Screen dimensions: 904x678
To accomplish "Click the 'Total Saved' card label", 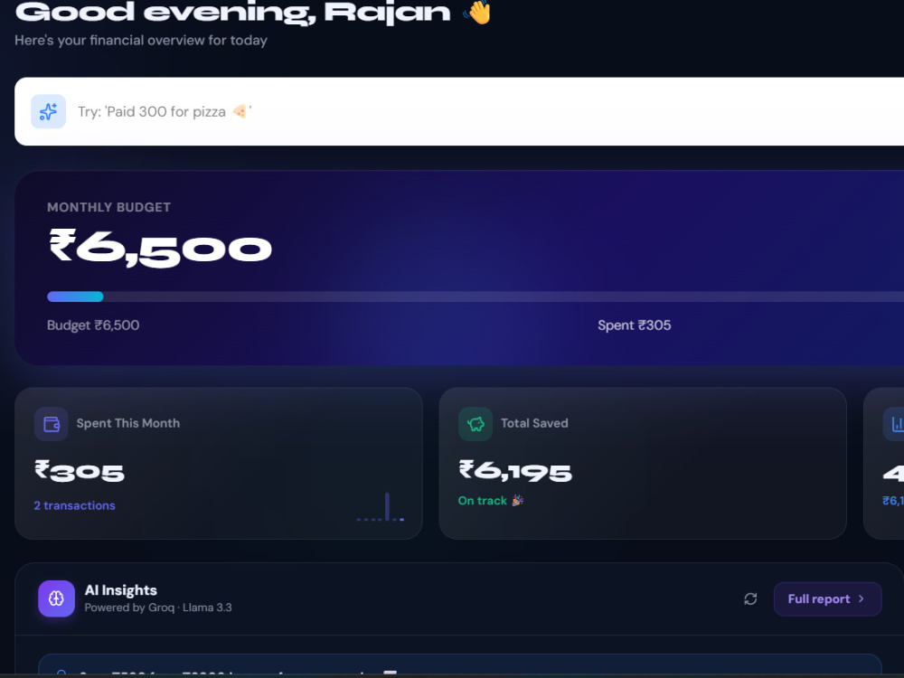I will pyautogui.click(x=534, y=422).
